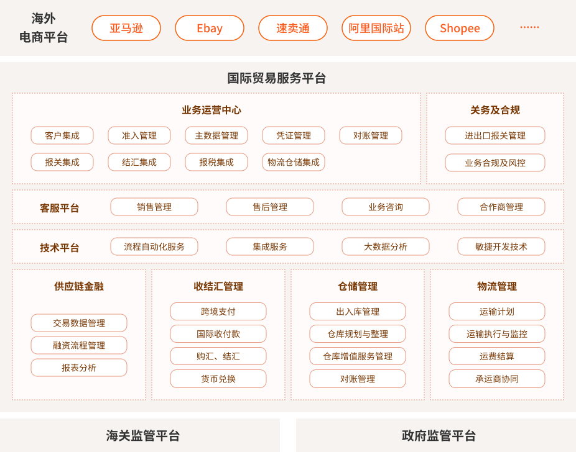Select 业务合规及风控 item
This screenshot has height=452, width=576.
(495, 163)
